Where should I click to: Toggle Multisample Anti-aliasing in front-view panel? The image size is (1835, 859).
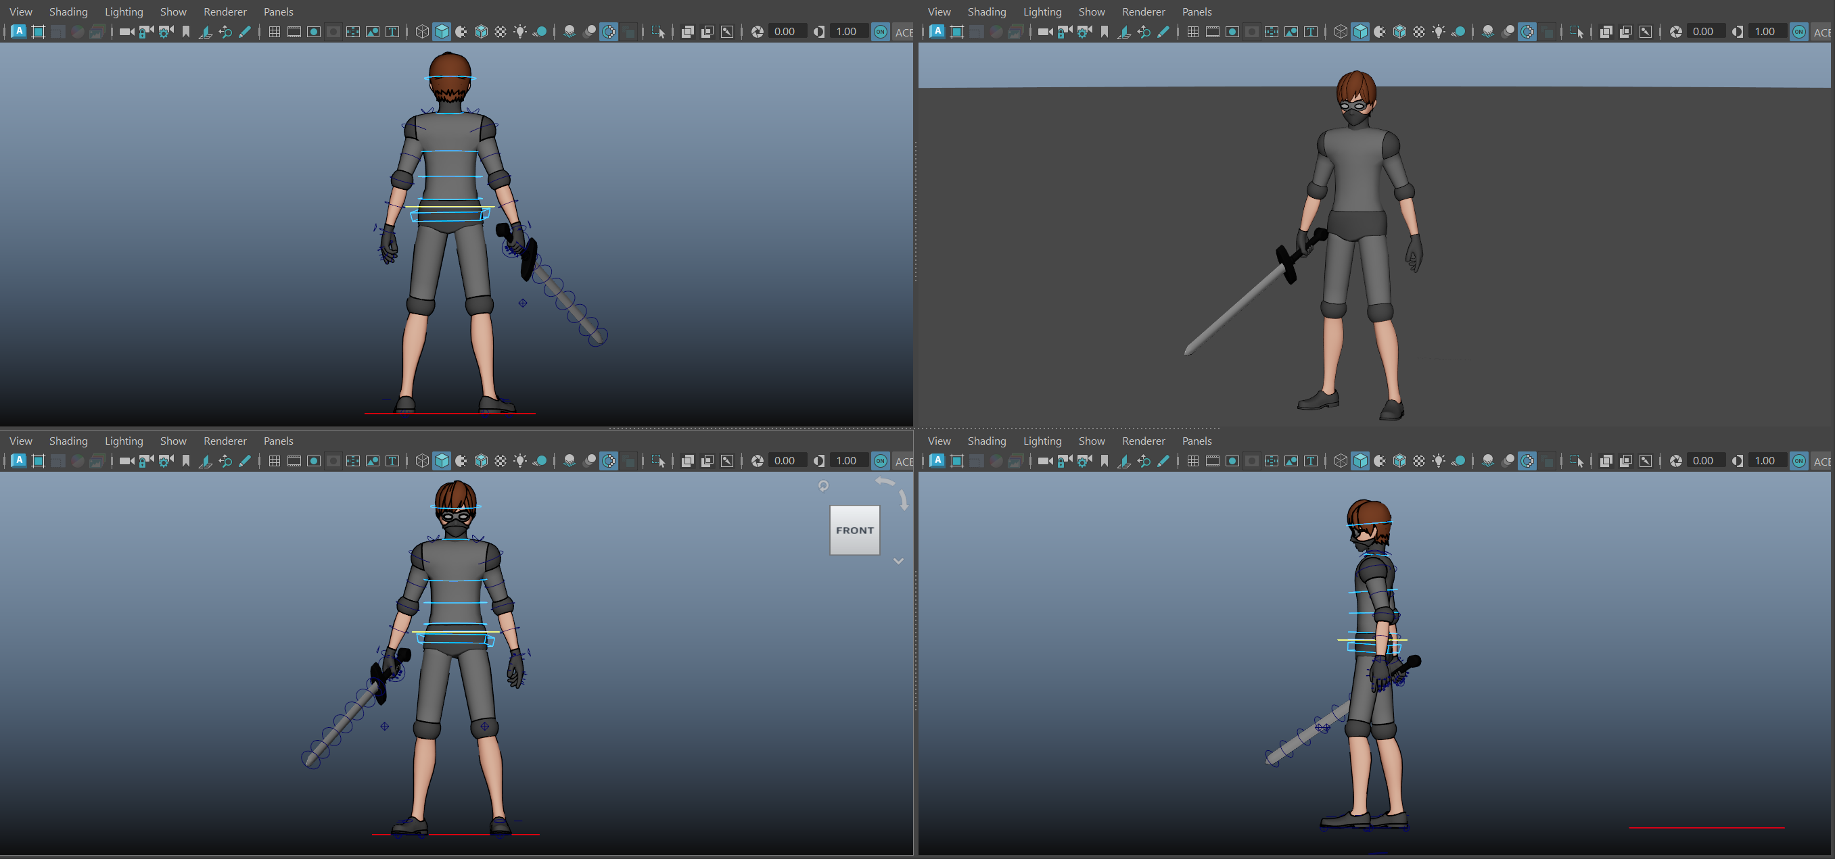click(609, 461)
